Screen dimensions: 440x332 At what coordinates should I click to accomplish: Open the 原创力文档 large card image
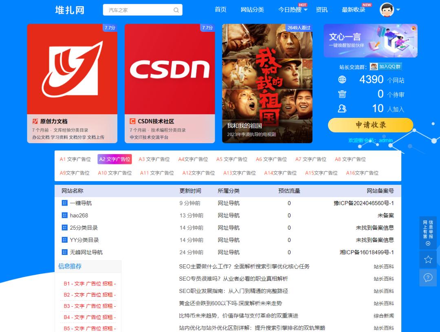click(x=72, y=69)
